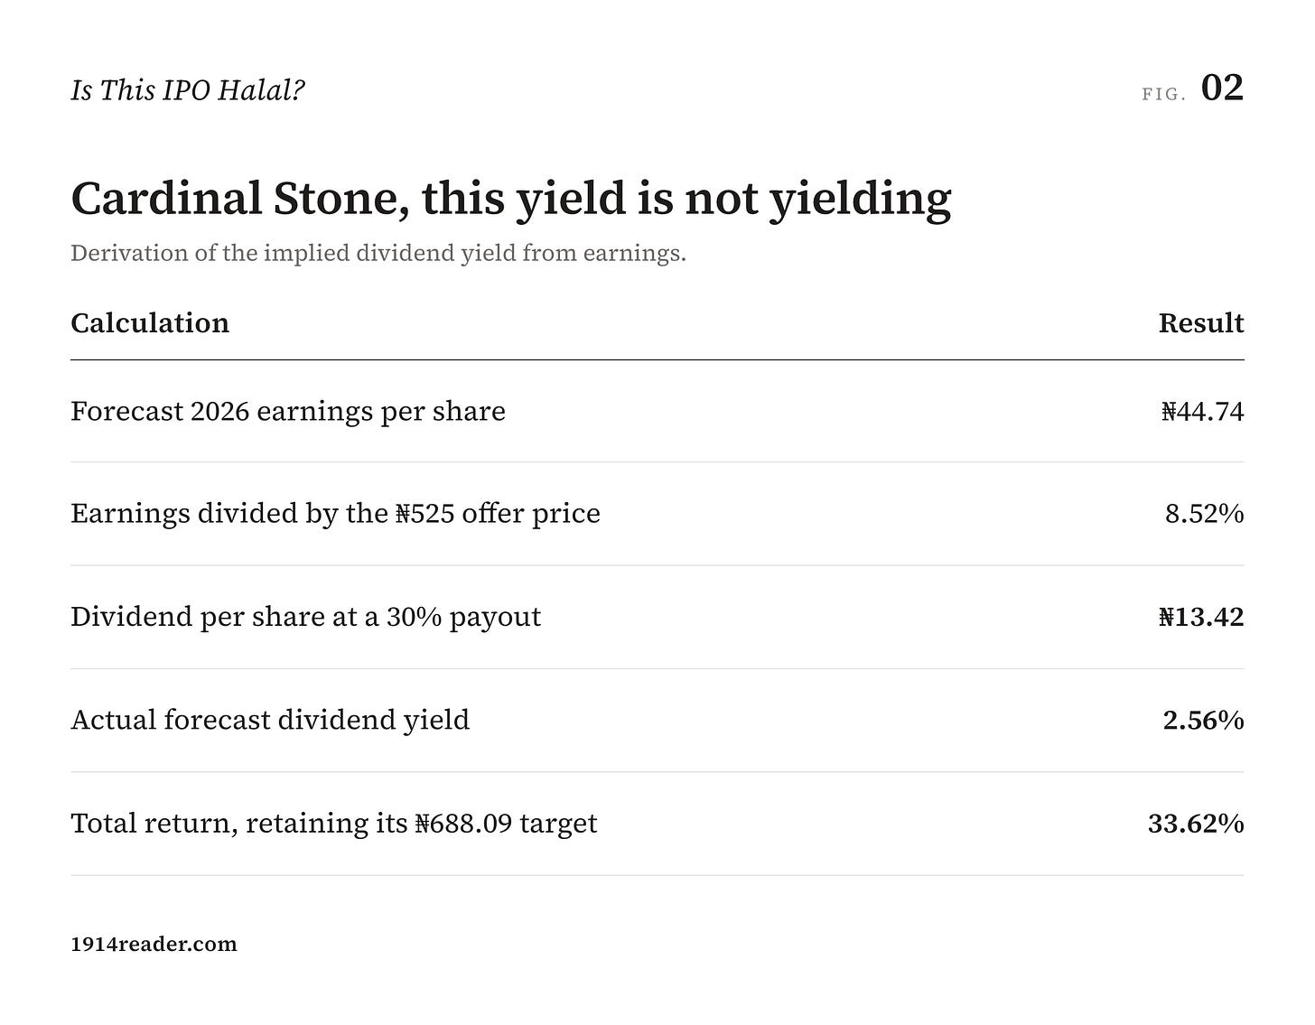Viewport: 1315px width, 1025px height.
Task: Click the Calculation column header
Action: click(x=150, y=323)
